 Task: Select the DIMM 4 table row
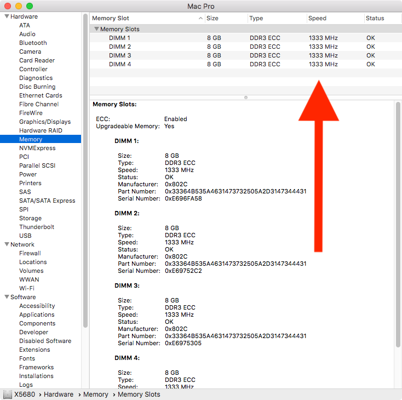245,64
